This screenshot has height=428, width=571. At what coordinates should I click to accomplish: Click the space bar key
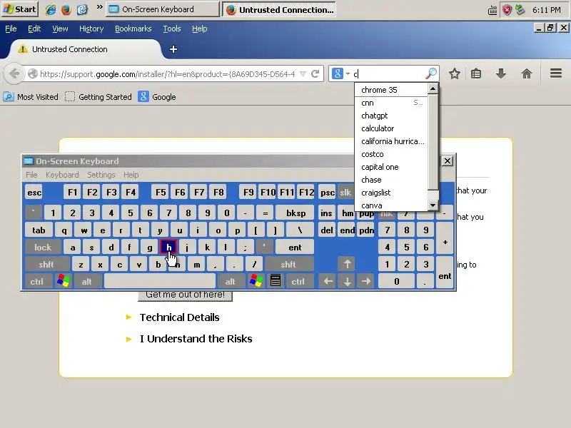tap(160, 281)
